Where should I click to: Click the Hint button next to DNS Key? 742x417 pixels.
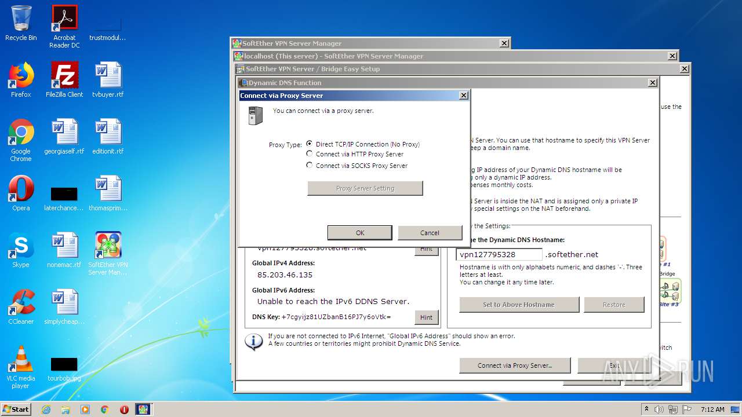click(426, 317)
